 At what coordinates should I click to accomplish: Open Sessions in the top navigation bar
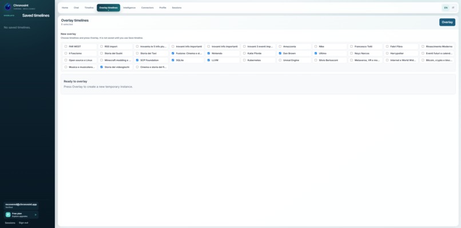tap(177, 7)
